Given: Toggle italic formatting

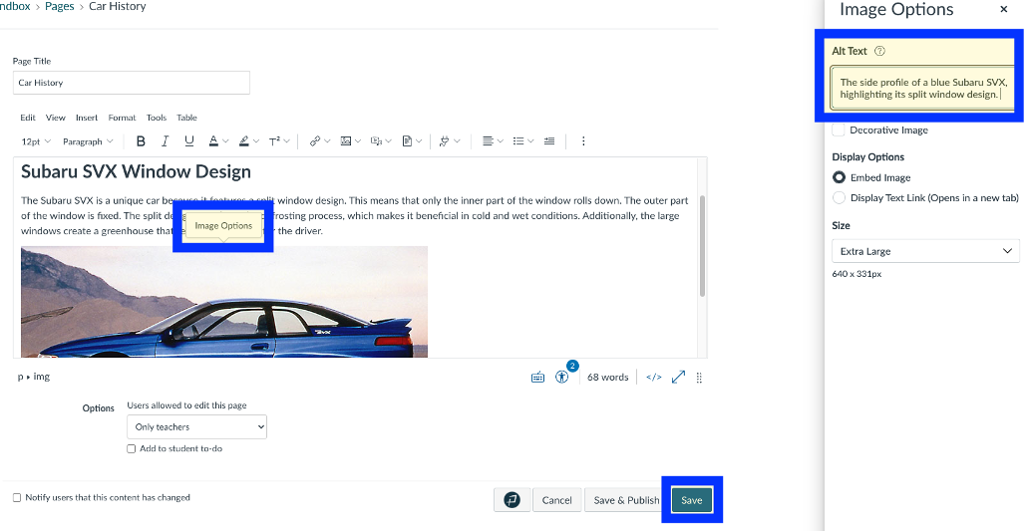Looking at the screenshot, I should tap(165, 141).
